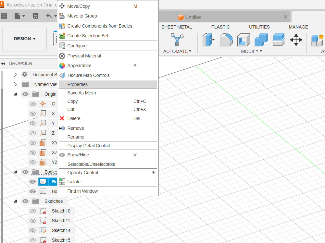Select the Move tool in the toolbar
The height and width of the screenshot is (243, 325).
coord(296,40)
